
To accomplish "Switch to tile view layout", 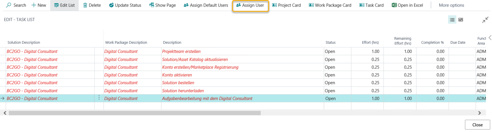I will (461, 20).
